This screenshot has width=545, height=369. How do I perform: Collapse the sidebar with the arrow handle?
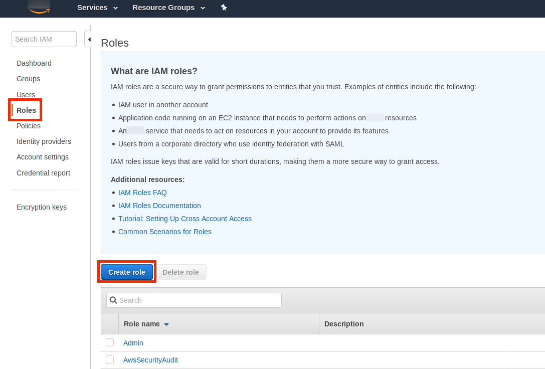point(88,39)
